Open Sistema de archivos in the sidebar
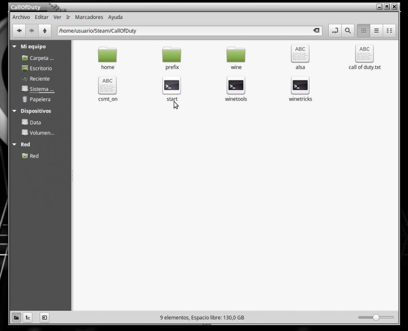This screenshot has width=408, height=331. click(38, 89)
